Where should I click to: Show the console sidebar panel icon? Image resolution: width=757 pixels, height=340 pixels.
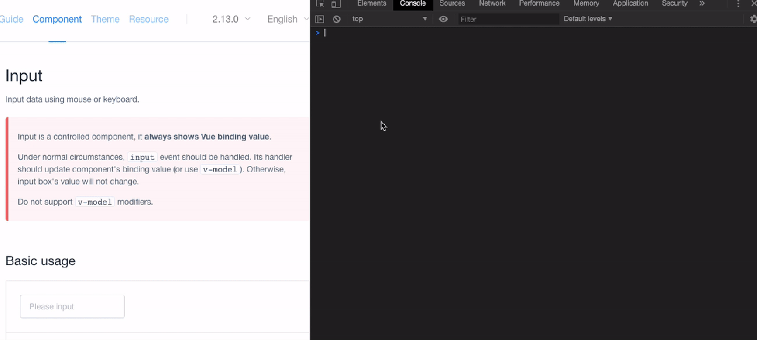(320, 19)
